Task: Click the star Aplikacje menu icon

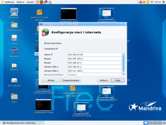Action: [2, 2]
